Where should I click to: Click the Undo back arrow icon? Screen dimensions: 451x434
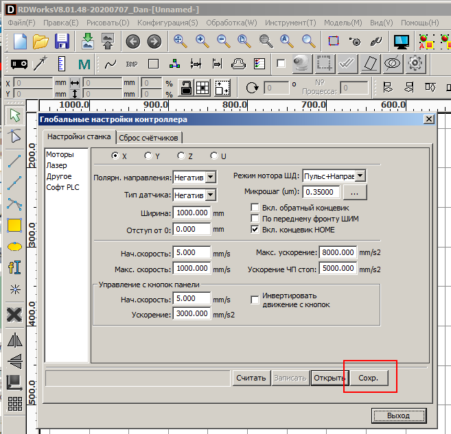tap(132, 41)
